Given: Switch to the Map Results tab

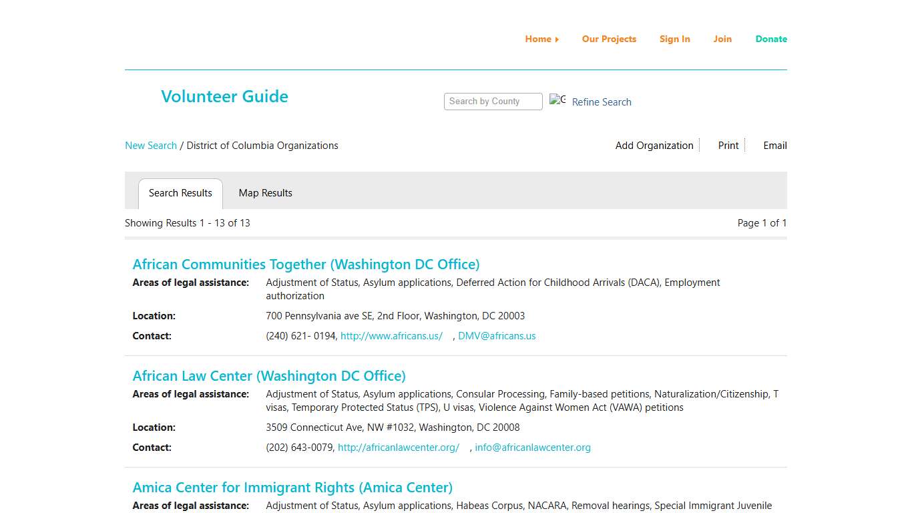Looking at the screenshot, I should [265, 193].
